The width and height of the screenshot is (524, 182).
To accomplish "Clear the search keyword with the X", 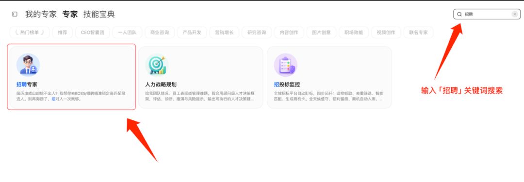I will click(x=515, y=14).
